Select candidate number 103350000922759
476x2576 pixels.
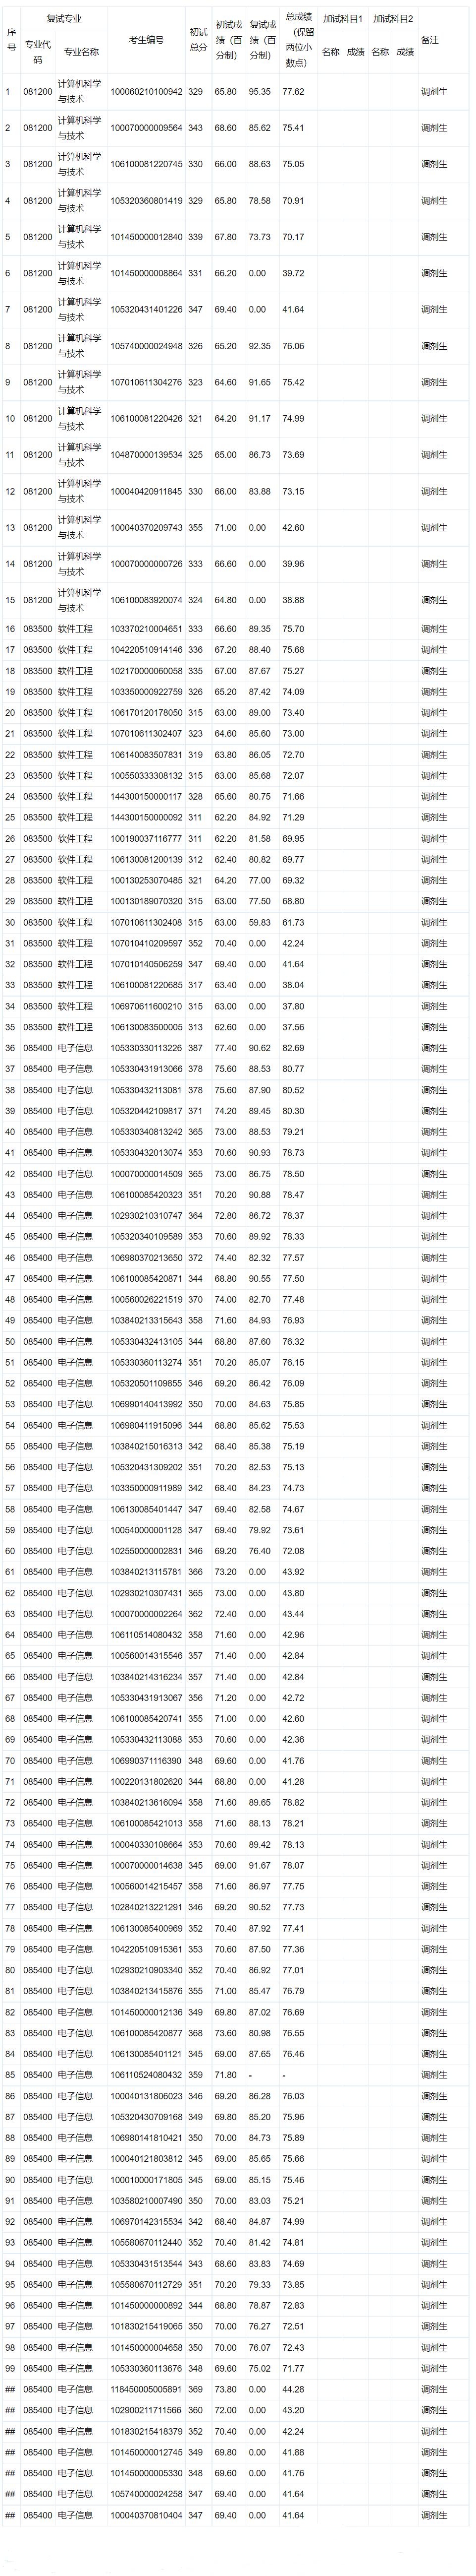click(146, 692)
